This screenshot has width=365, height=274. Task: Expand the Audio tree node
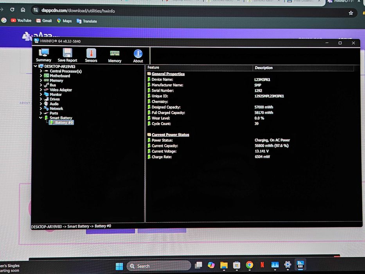[x=41, y=104]
